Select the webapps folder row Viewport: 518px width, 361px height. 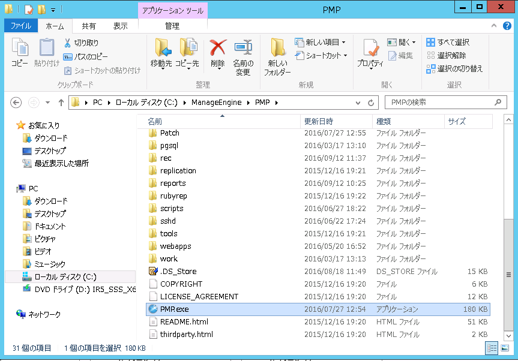coord(318,246)
